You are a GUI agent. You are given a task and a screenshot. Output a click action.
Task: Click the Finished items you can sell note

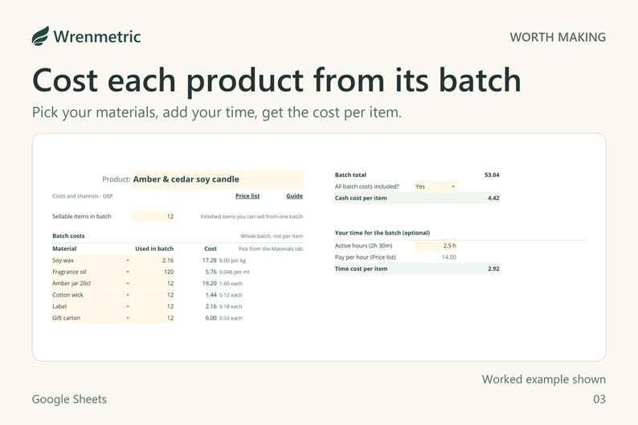pyautogui.click(x=252, y=217)
